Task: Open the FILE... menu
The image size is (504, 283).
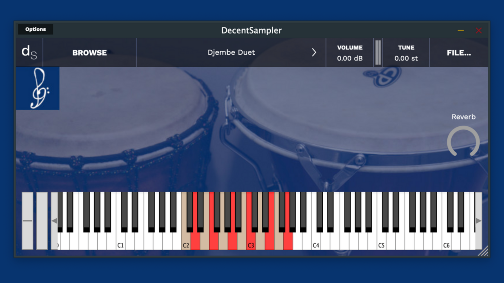Action: coord(459,53)
